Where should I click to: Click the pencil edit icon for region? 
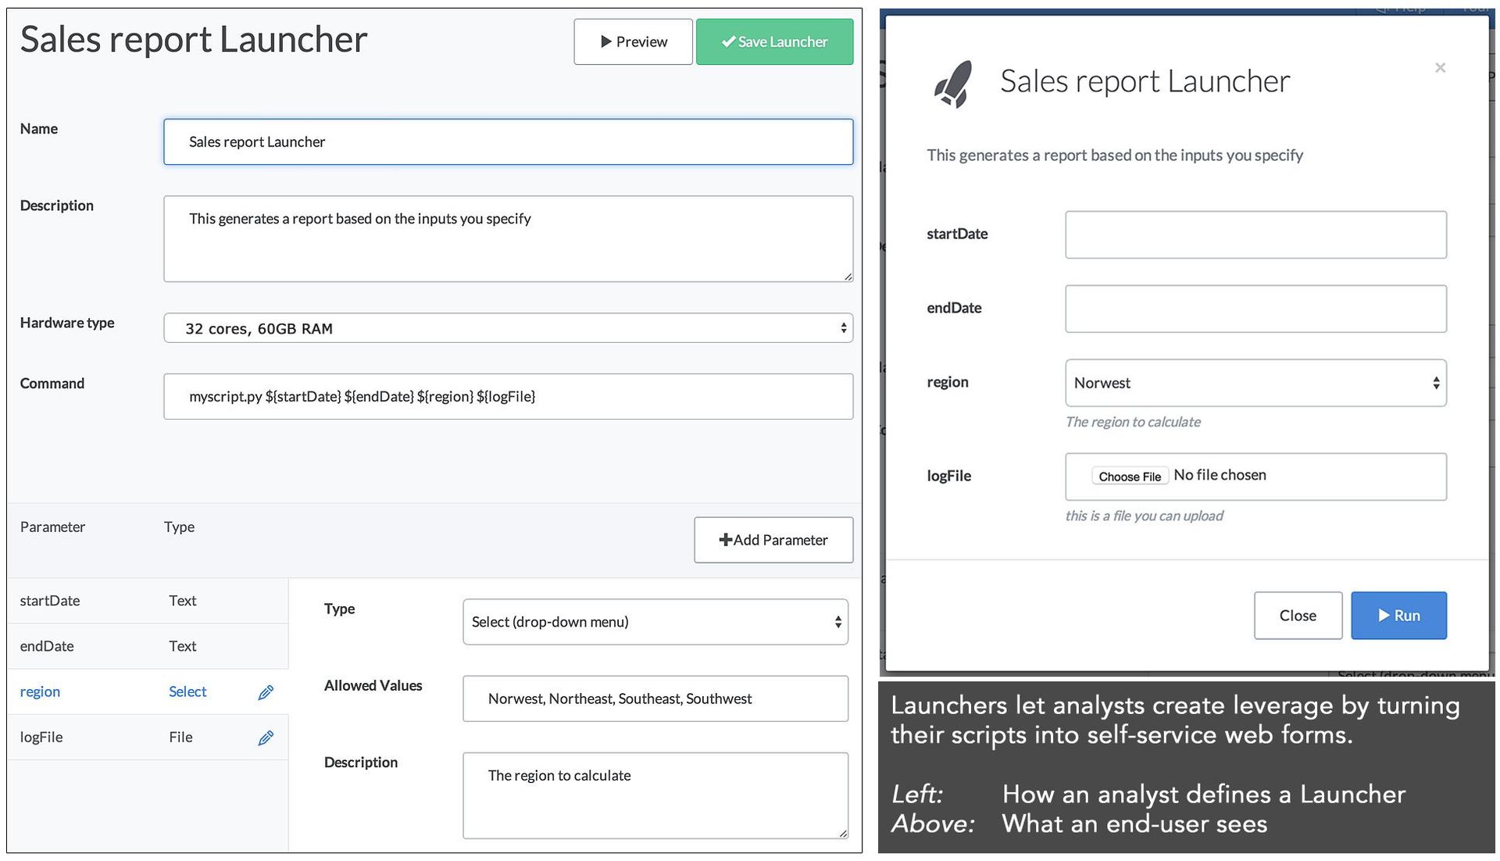tap(266, 692)
